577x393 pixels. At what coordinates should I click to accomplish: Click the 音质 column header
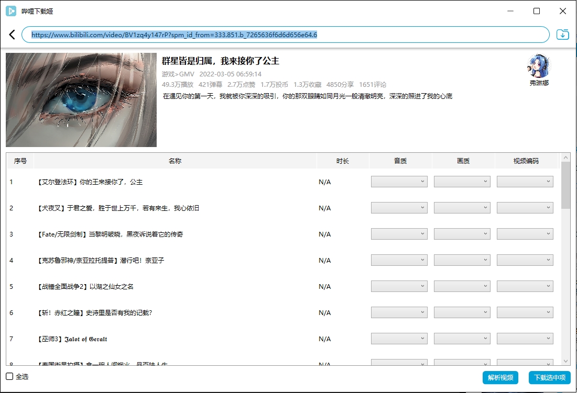pos(400,161)
